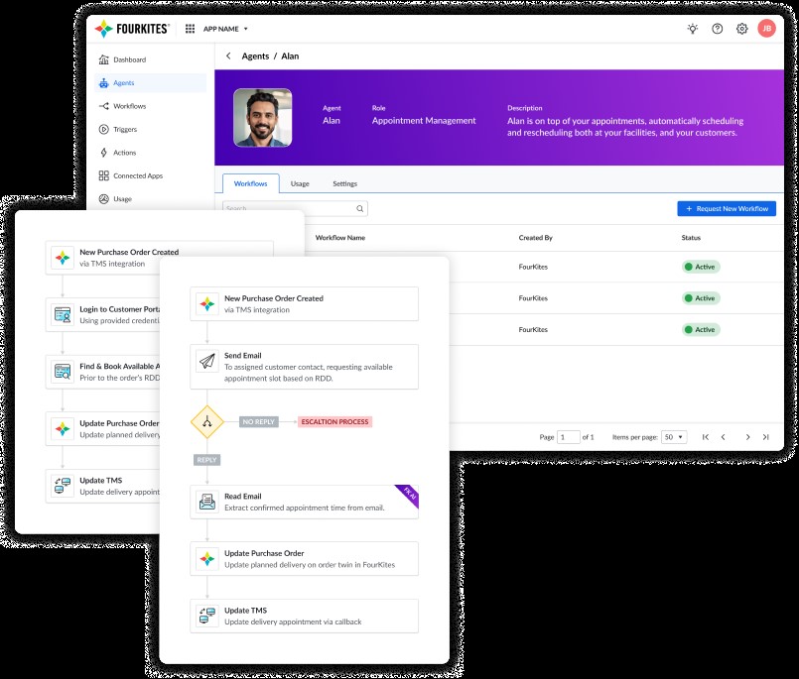Go back using the breadcrumb arrow
Image resolution: width=799 pixels, height=679 pixels.
228,56
